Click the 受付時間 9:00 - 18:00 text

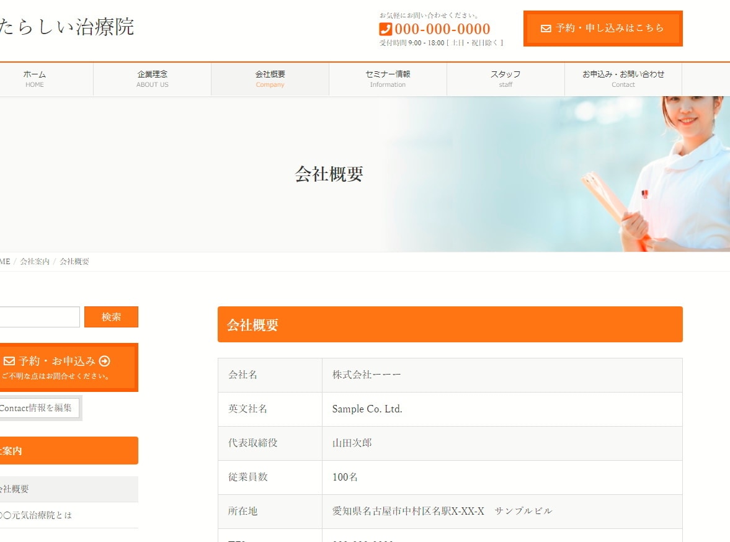[x=442, y=43]
